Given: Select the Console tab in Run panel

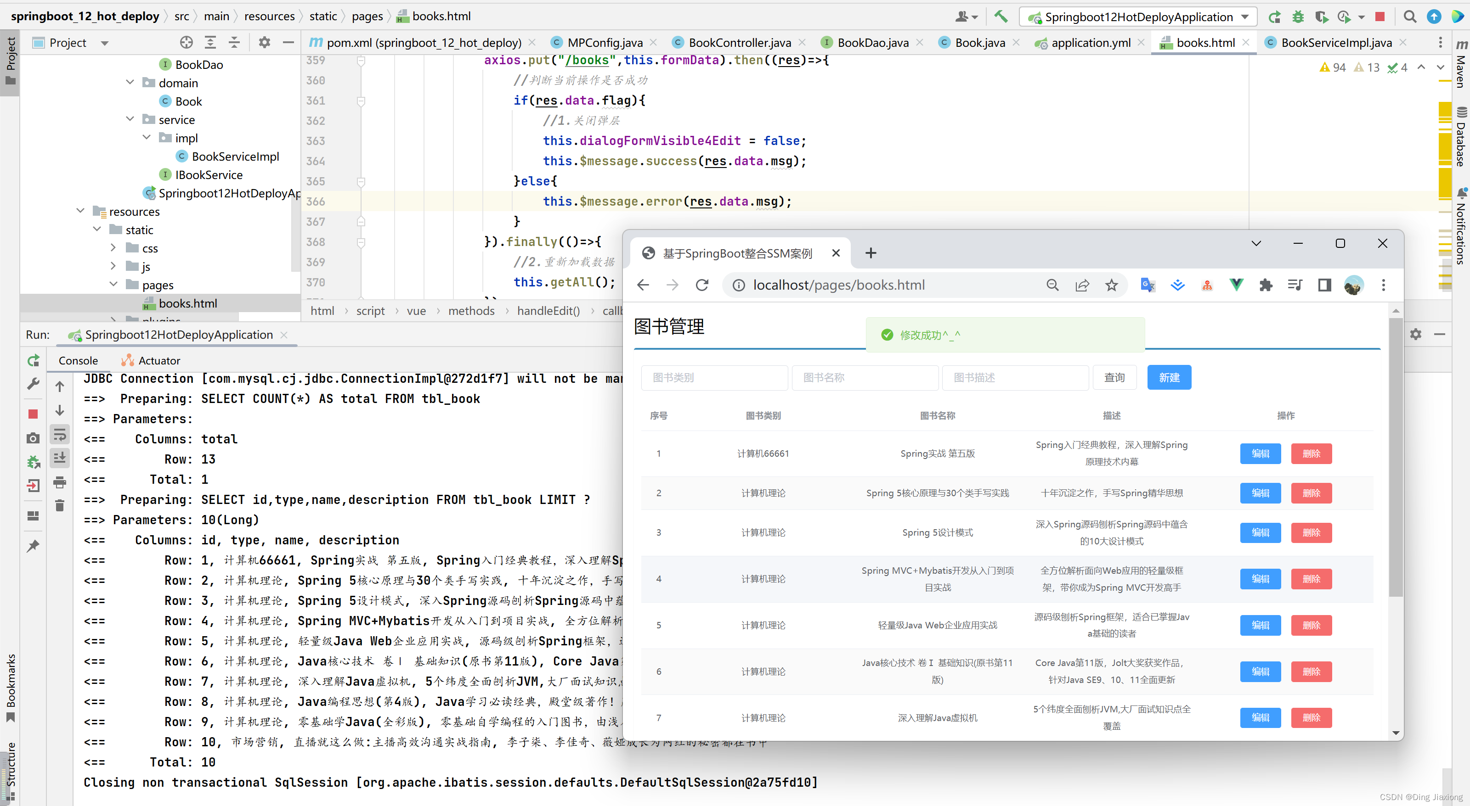Looking at the screenshot, I should (78, 360).
